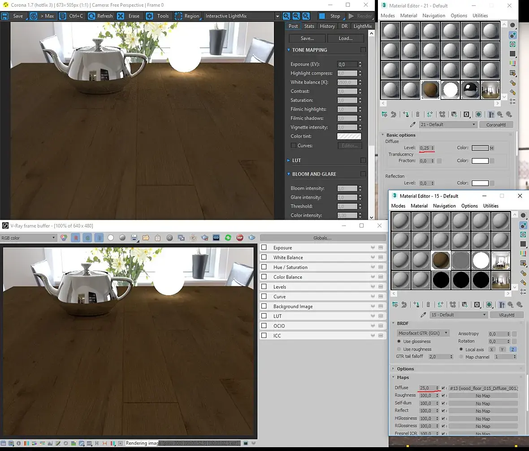Toggle the green channel in V-Ray frame buffer

pyautogui.click(x=87, y=238)
